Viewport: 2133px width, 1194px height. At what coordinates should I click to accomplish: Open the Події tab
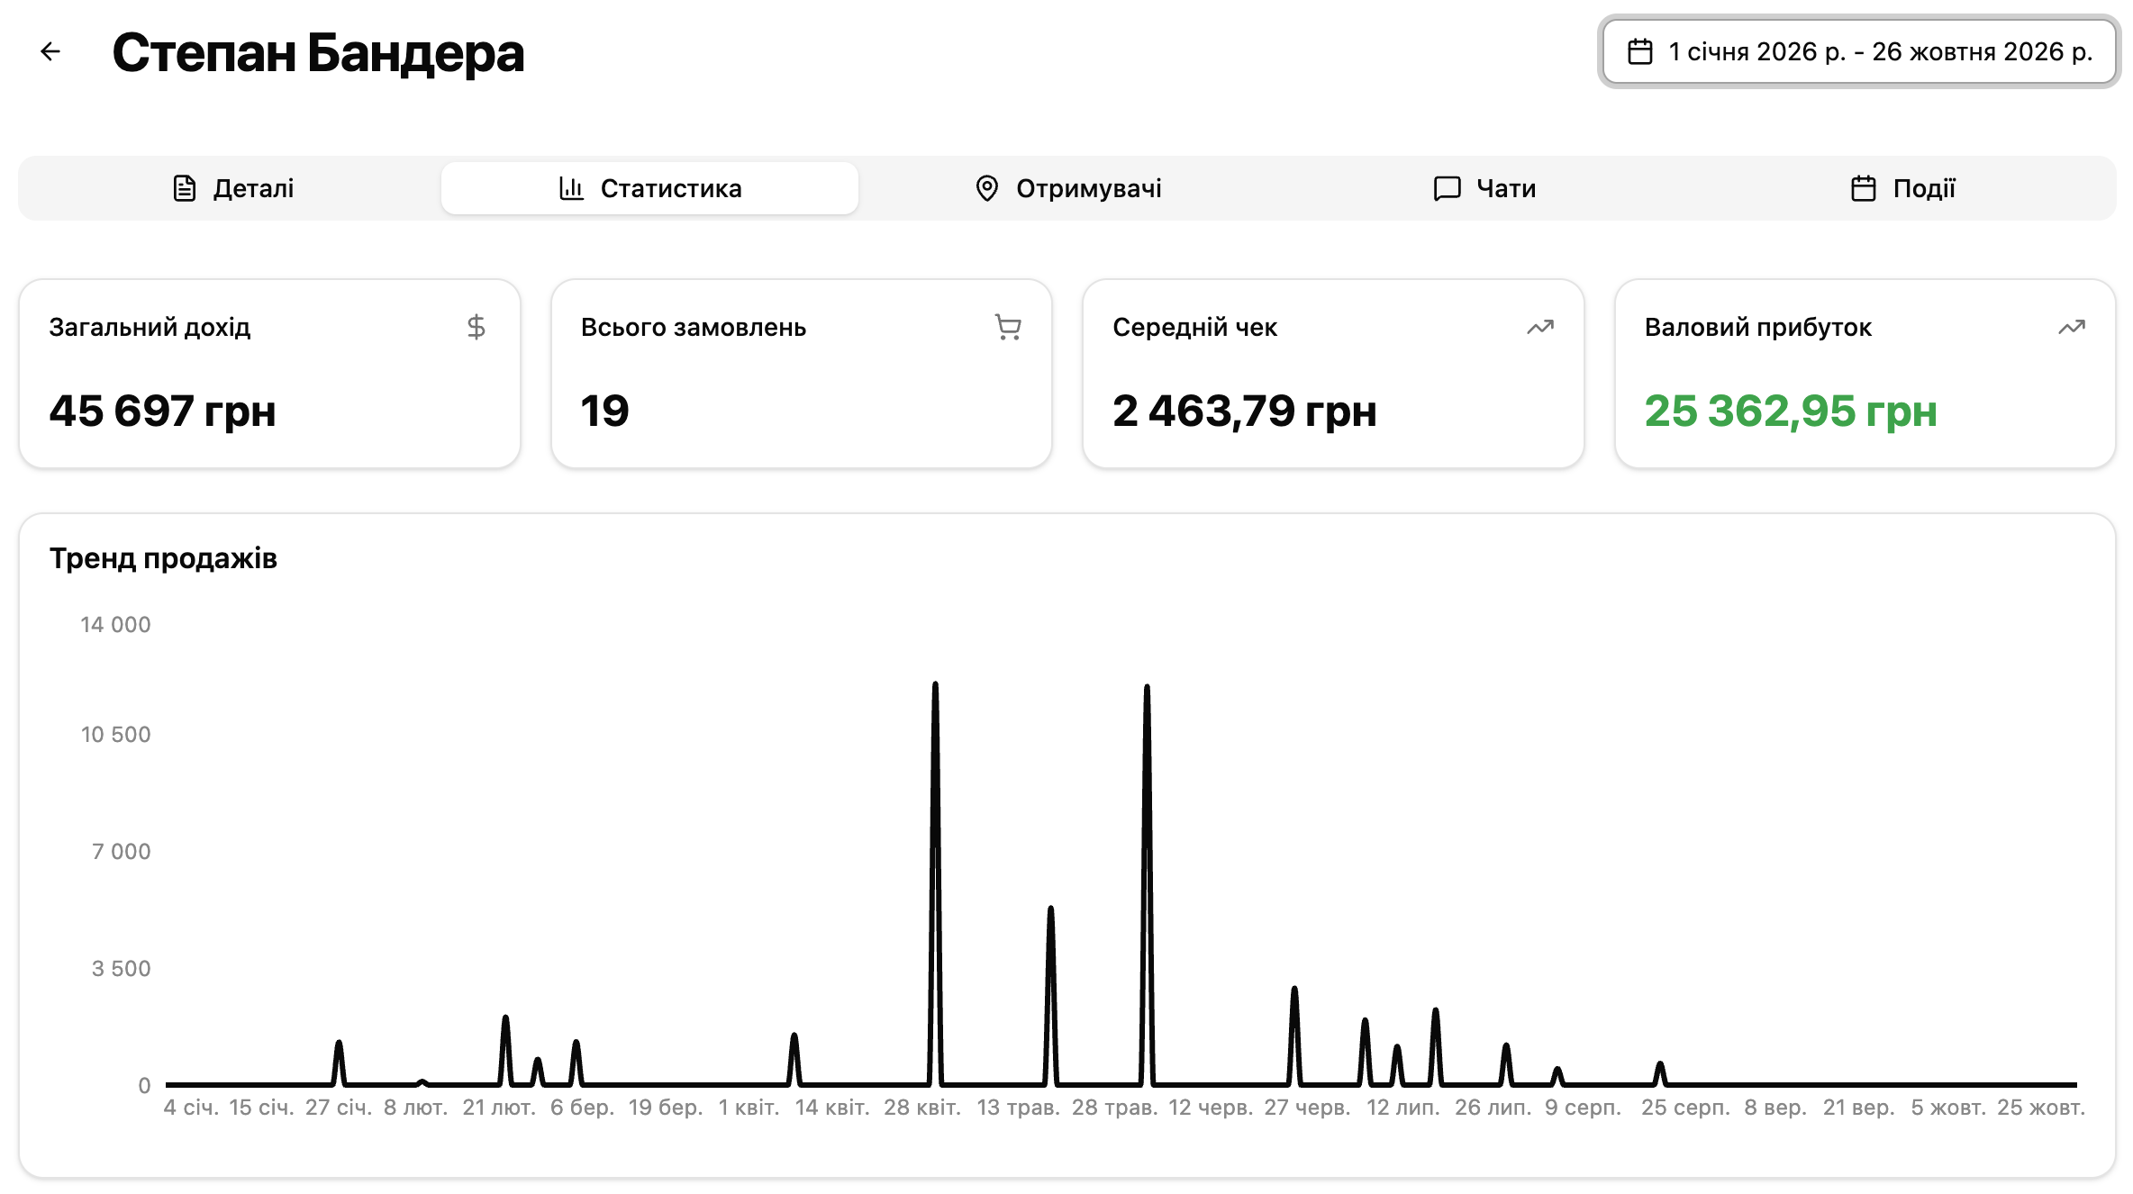point(1902,188)
